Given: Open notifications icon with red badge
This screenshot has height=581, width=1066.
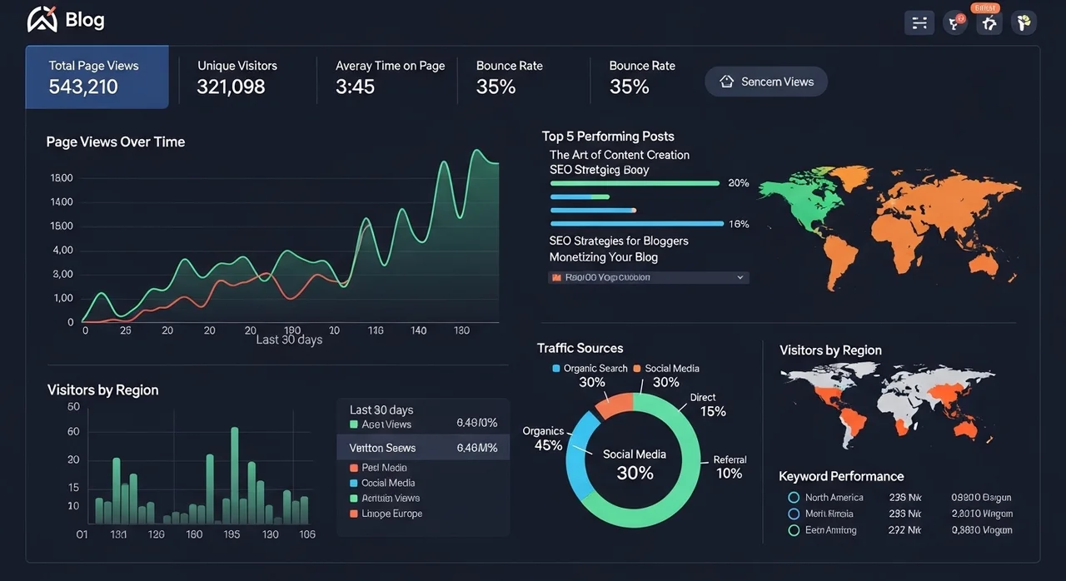Looking at the screenshot, I should (x=954, y=22).
